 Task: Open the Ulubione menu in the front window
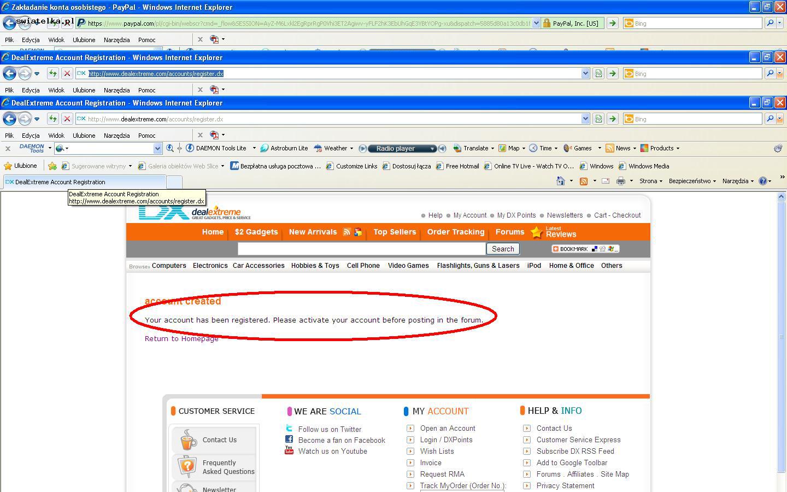coord(84,136)
